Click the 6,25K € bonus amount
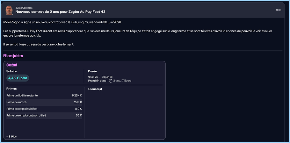The width and height of the screenshot is (290, 143). [77, 96]
